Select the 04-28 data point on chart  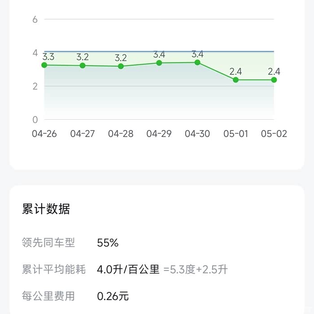[121, 66]
